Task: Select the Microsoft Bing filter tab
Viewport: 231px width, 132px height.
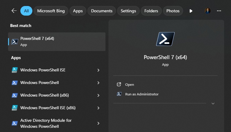Action: [x=51, y=11]
